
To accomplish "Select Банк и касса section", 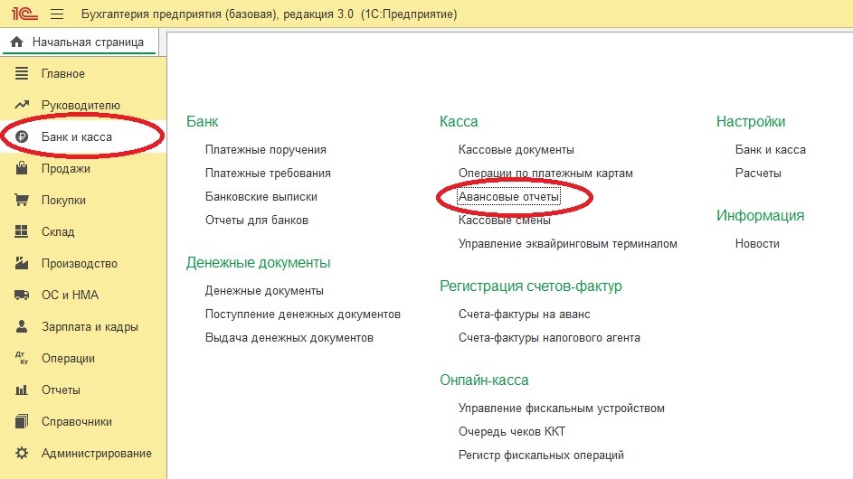I will point(77,137).
